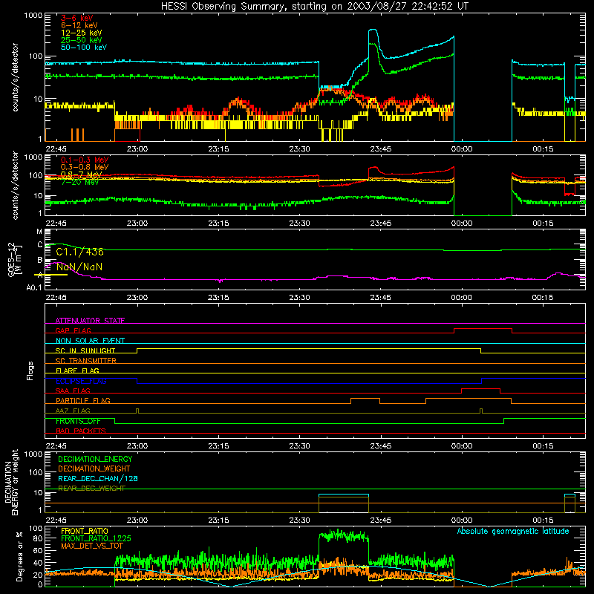
Task: Click the NaN/NaN GOES annotation
Action: 79,267
